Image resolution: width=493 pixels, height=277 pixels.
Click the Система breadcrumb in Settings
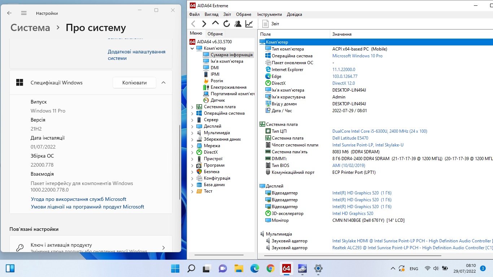(30, 28)
